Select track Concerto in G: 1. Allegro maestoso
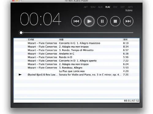Screen dimensions: 153x114 tap(76, 43)
